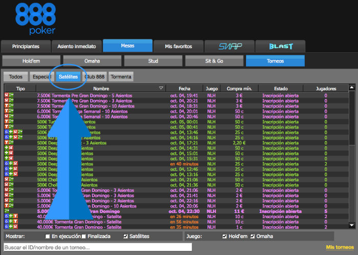Viewport: 358px width, 255px height.
Task: Select the Sit & Go game tab
Action: 214,61
